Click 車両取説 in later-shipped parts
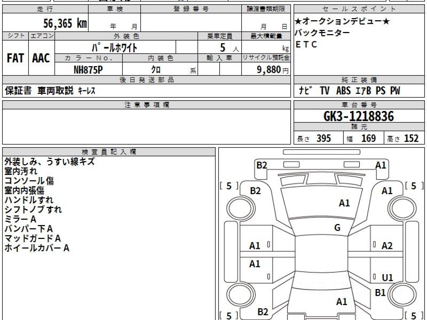Image resolution: width=427 pixels, height=320 pixels. pos(56,91)
